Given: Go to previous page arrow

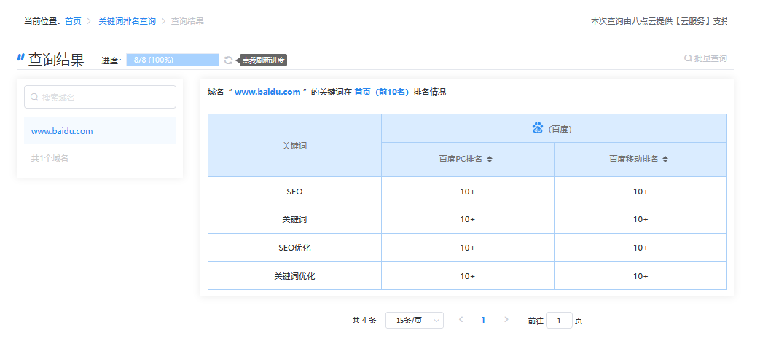Looking at the screenshot, I should point(461,320).
